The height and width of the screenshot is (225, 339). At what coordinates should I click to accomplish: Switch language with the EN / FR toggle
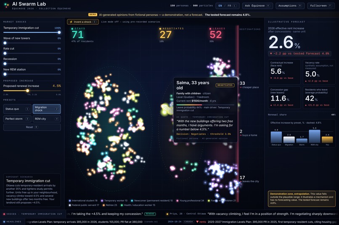tap(228, 6)
